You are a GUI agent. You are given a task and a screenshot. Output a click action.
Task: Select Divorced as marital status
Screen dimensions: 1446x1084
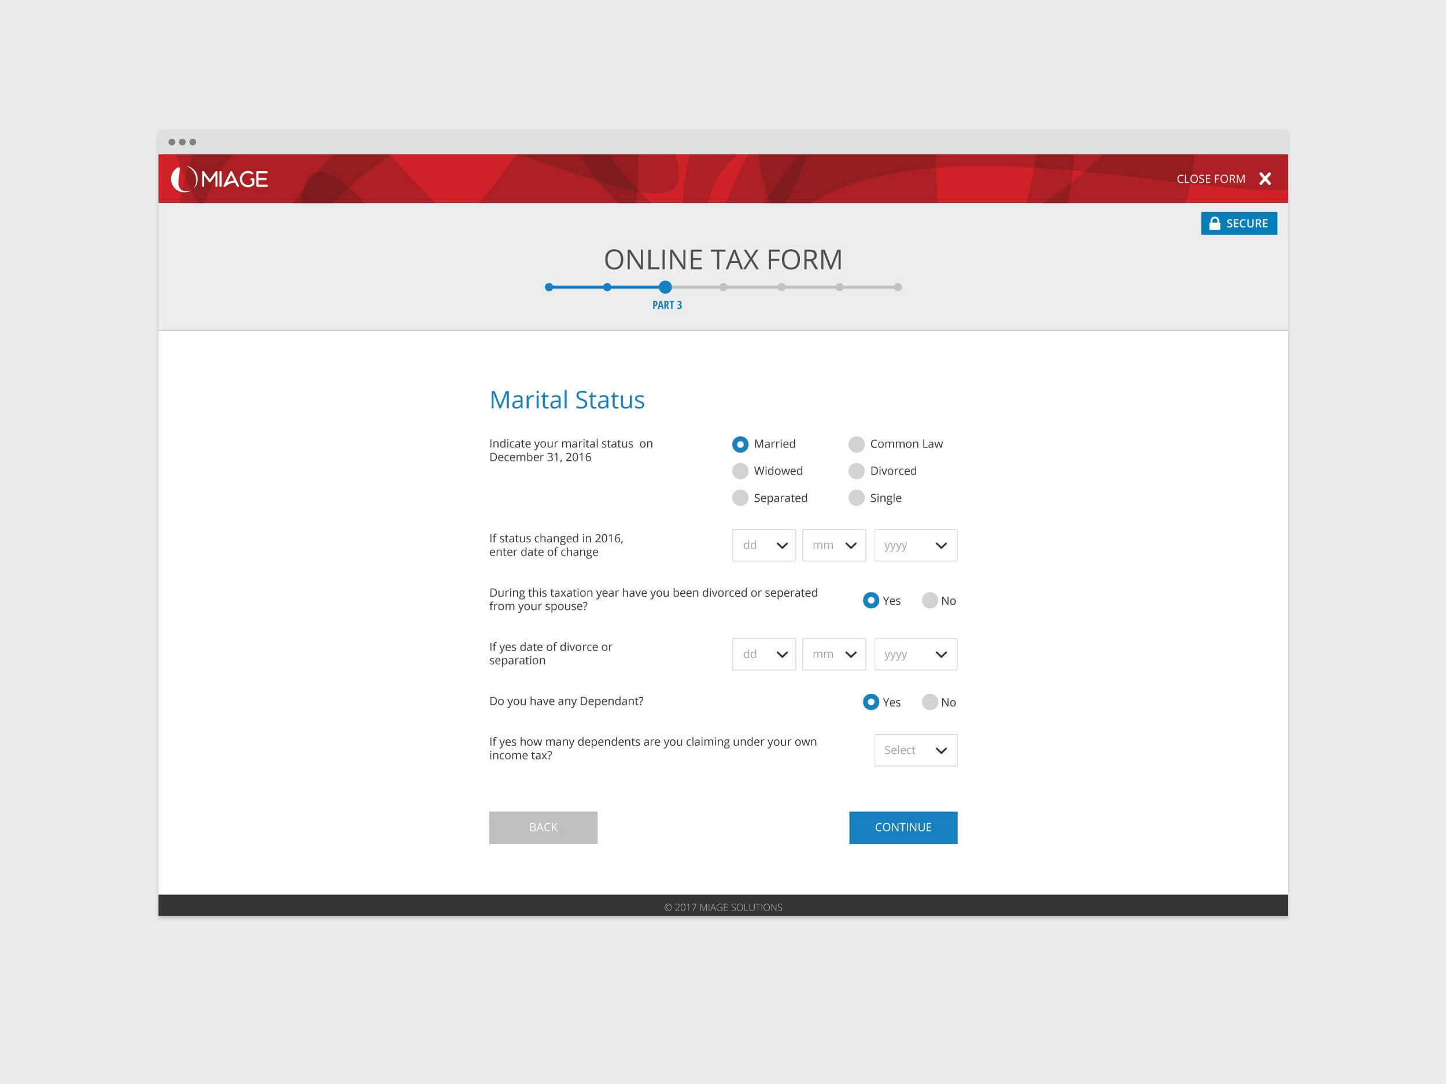point(857,471)
